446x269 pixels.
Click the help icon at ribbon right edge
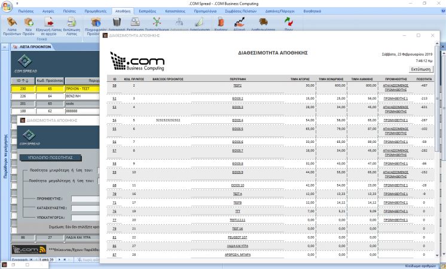(443, 11)
